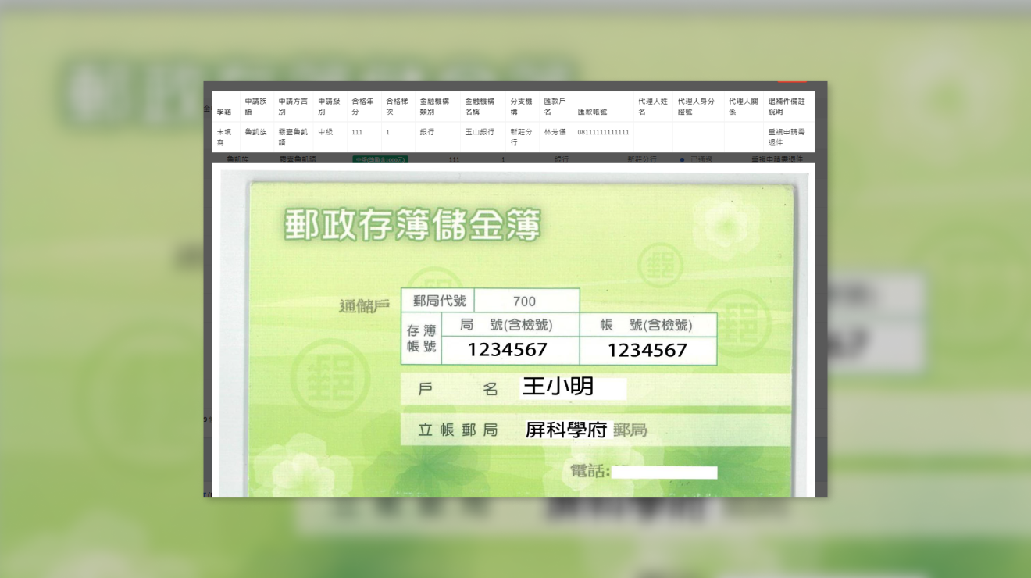Click the 申請族語 column header

click(x=256, y=106)
